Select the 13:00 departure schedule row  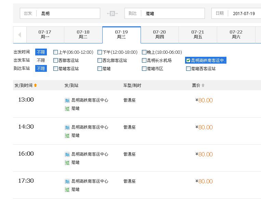(x=137, y=104)
